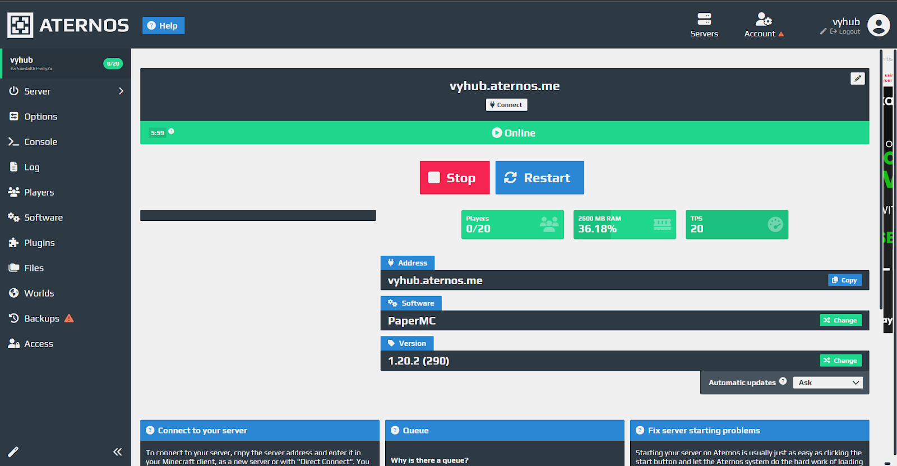The image size is (897, 466).
Task: Stop the server
Action: click(455, 178)
